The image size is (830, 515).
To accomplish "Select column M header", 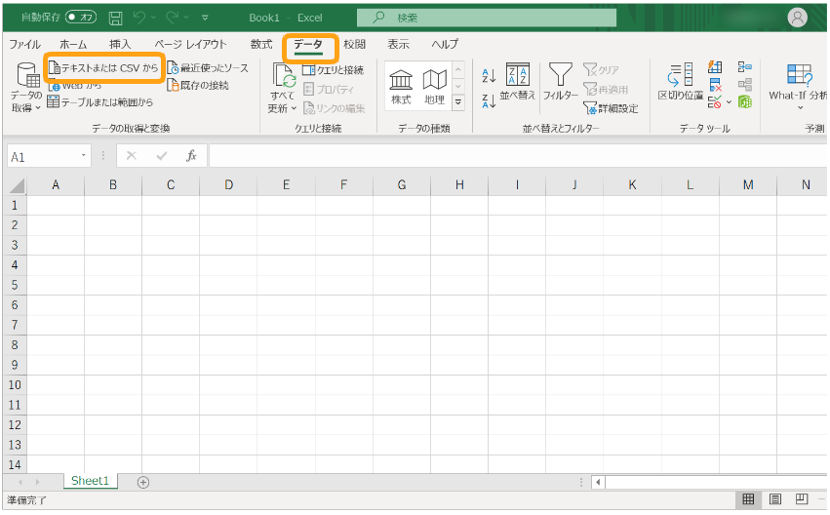I will [747, 184].
